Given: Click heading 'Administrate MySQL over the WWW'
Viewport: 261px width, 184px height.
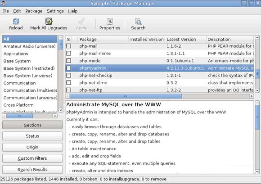Looking at the screenshot, I should [113, 104].
